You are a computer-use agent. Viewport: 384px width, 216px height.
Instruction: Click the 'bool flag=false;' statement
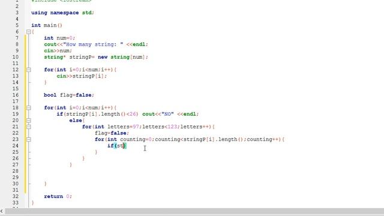(69, 95)
